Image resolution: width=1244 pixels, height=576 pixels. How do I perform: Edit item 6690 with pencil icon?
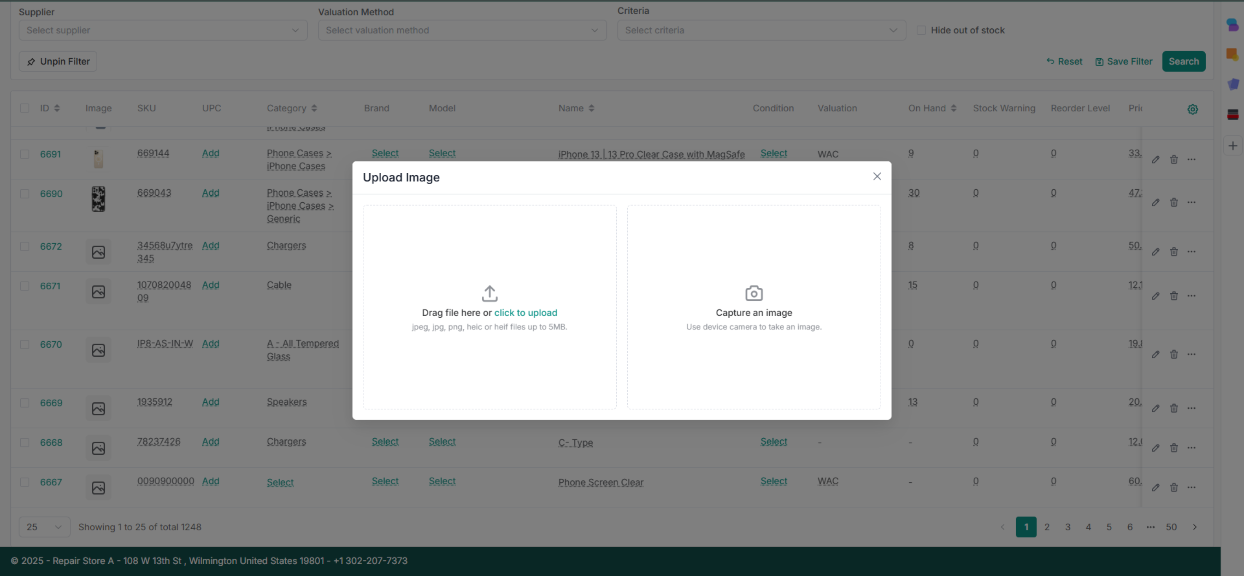tap(1155, 203)
